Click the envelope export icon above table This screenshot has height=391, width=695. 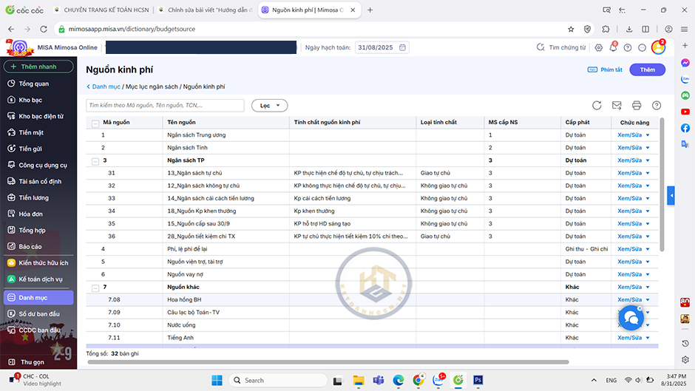coord(617,106)
